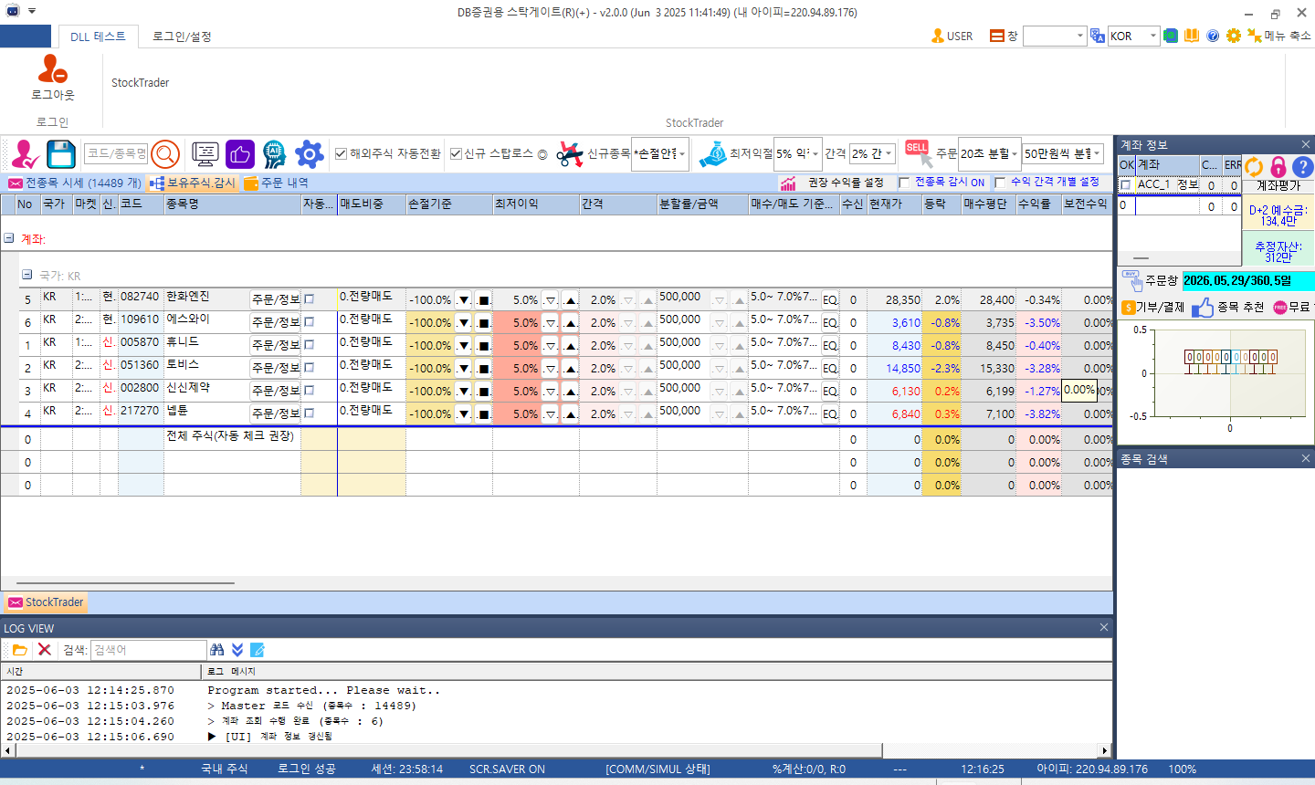The width and height of the screenshot is (1315, 785).
Task: Open settings with the blue gear icon
Action: click(x=310, y=154)
